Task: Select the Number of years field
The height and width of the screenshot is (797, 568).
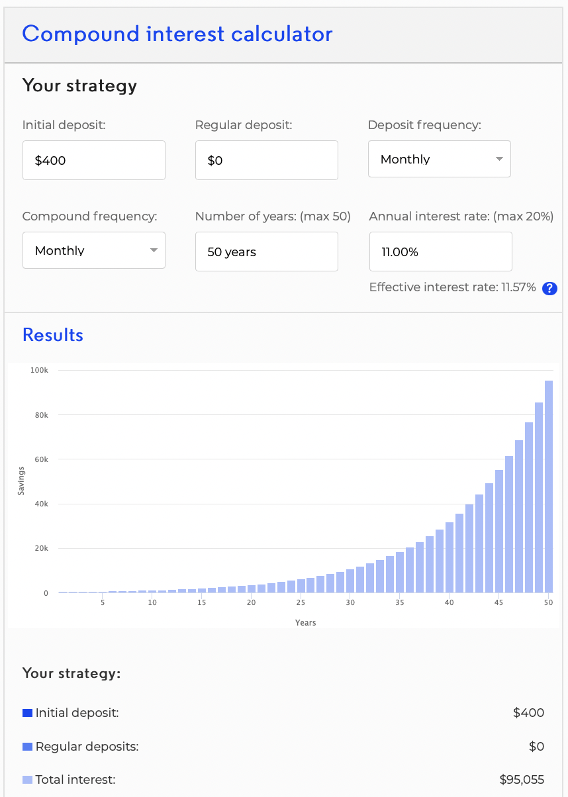Action: [266, 252]
